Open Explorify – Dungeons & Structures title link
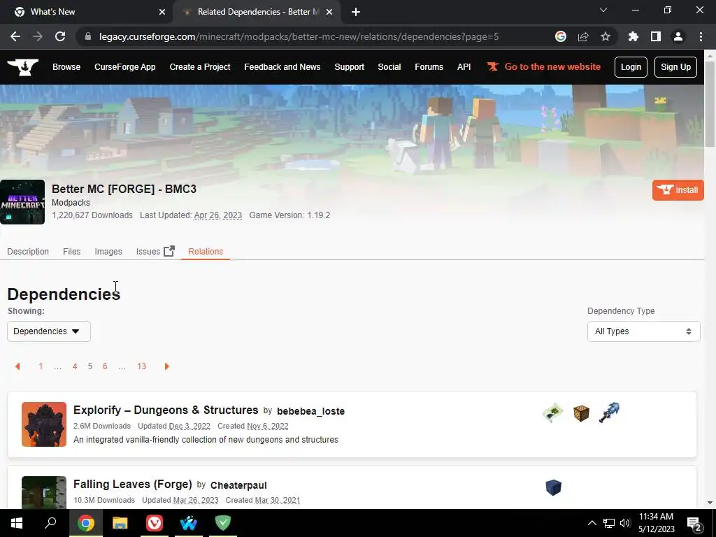 (166, 410)
